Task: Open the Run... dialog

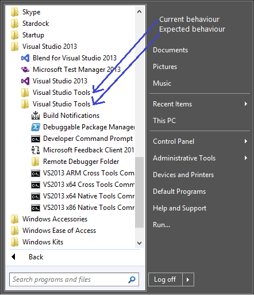Action: pos(161,225)
